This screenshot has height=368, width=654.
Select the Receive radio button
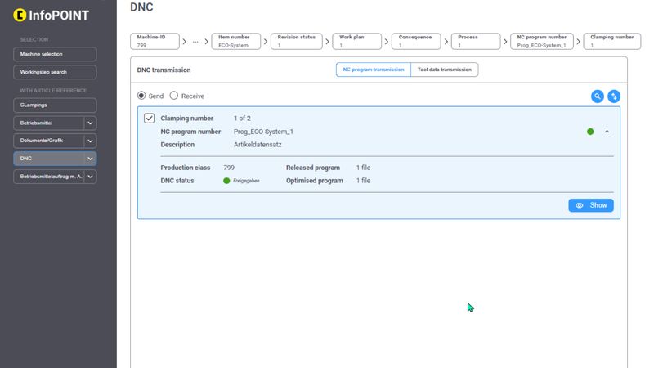pyautogui.click(x=174, y=96)
